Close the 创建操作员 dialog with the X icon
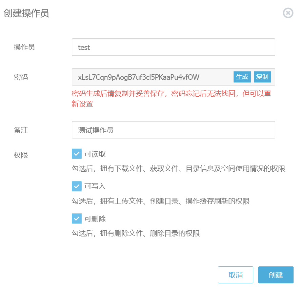Viewport: 300px width, 287px height. (x=288, y=13)
